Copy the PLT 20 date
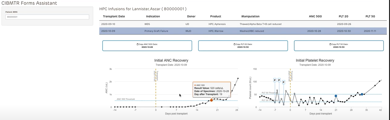The image size is (390, 120). [243, 46]
